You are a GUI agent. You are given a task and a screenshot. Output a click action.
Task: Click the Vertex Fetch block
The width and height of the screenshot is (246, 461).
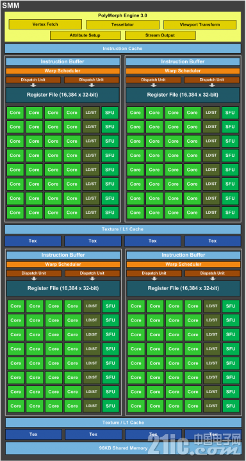tap(45, 24)
